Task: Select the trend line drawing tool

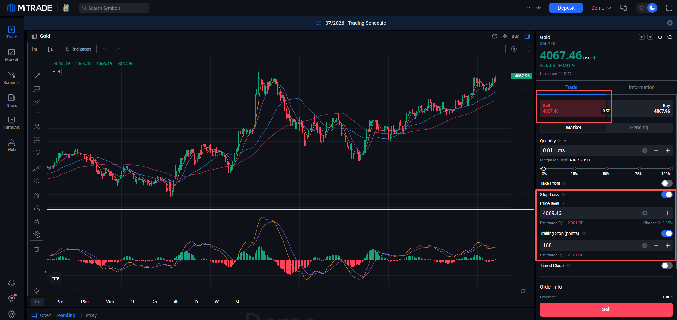Action: tap(37, 76)
